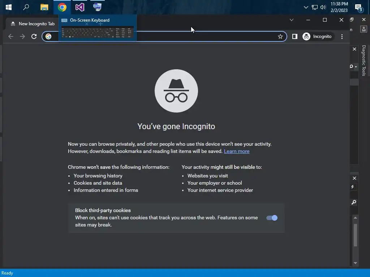
Task: Select the New Incognito Tab
Action: click(x=33, y=24)
